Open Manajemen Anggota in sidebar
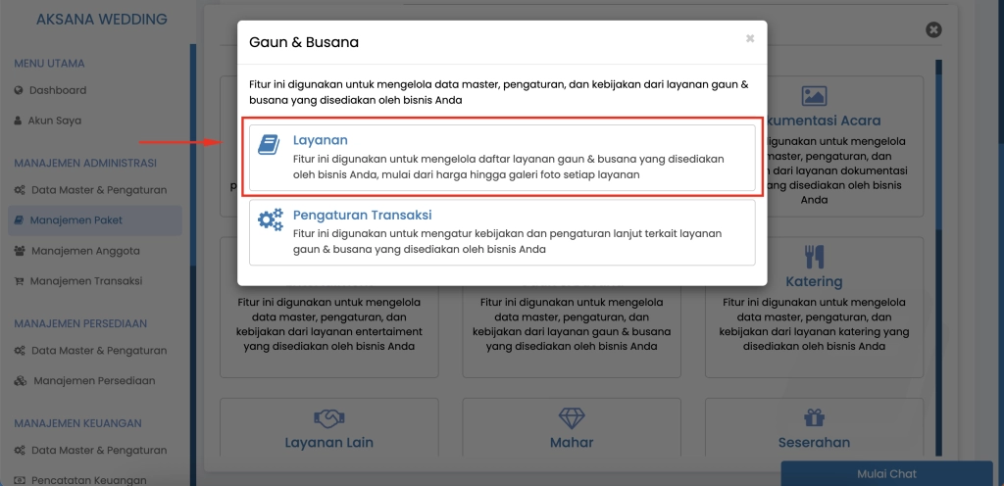This screenshot has height=486, width=1004. [x=86, y=251]
